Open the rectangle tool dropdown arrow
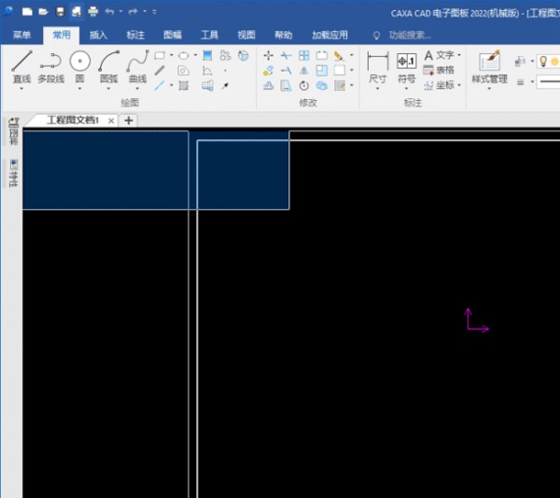Image resolution: width=560 pixels, height=498 pixels. point(172,55)
